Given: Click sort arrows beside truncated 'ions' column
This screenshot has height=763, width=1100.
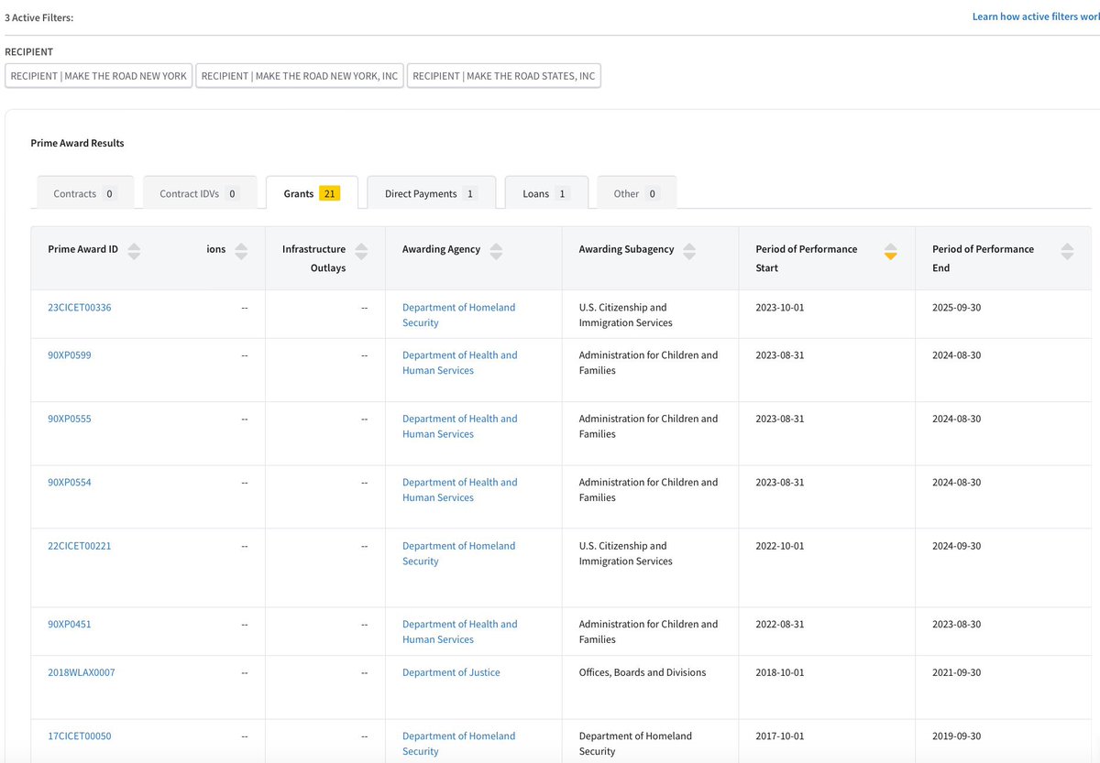Looking at the screenshot, I should [x=241, y=250].
